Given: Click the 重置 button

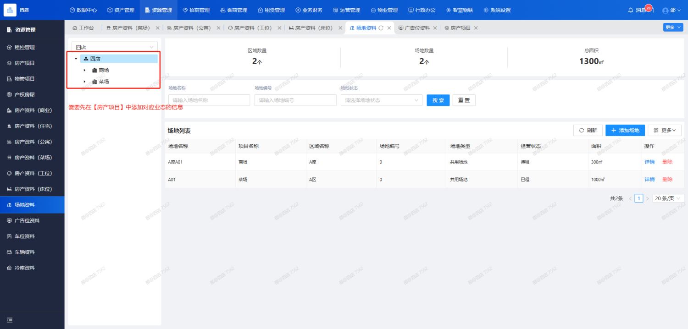Looking at the screenshot, I should (464, 100).
